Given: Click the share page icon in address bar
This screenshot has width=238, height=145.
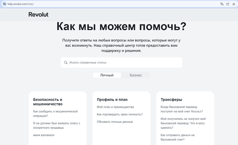Looking at the screenshot, I should 228,4.
